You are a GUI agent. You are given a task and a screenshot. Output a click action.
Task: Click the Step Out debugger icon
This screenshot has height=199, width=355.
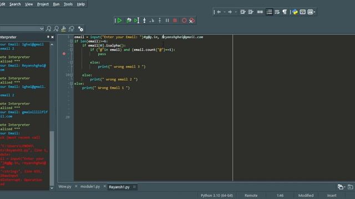[160, 20]
